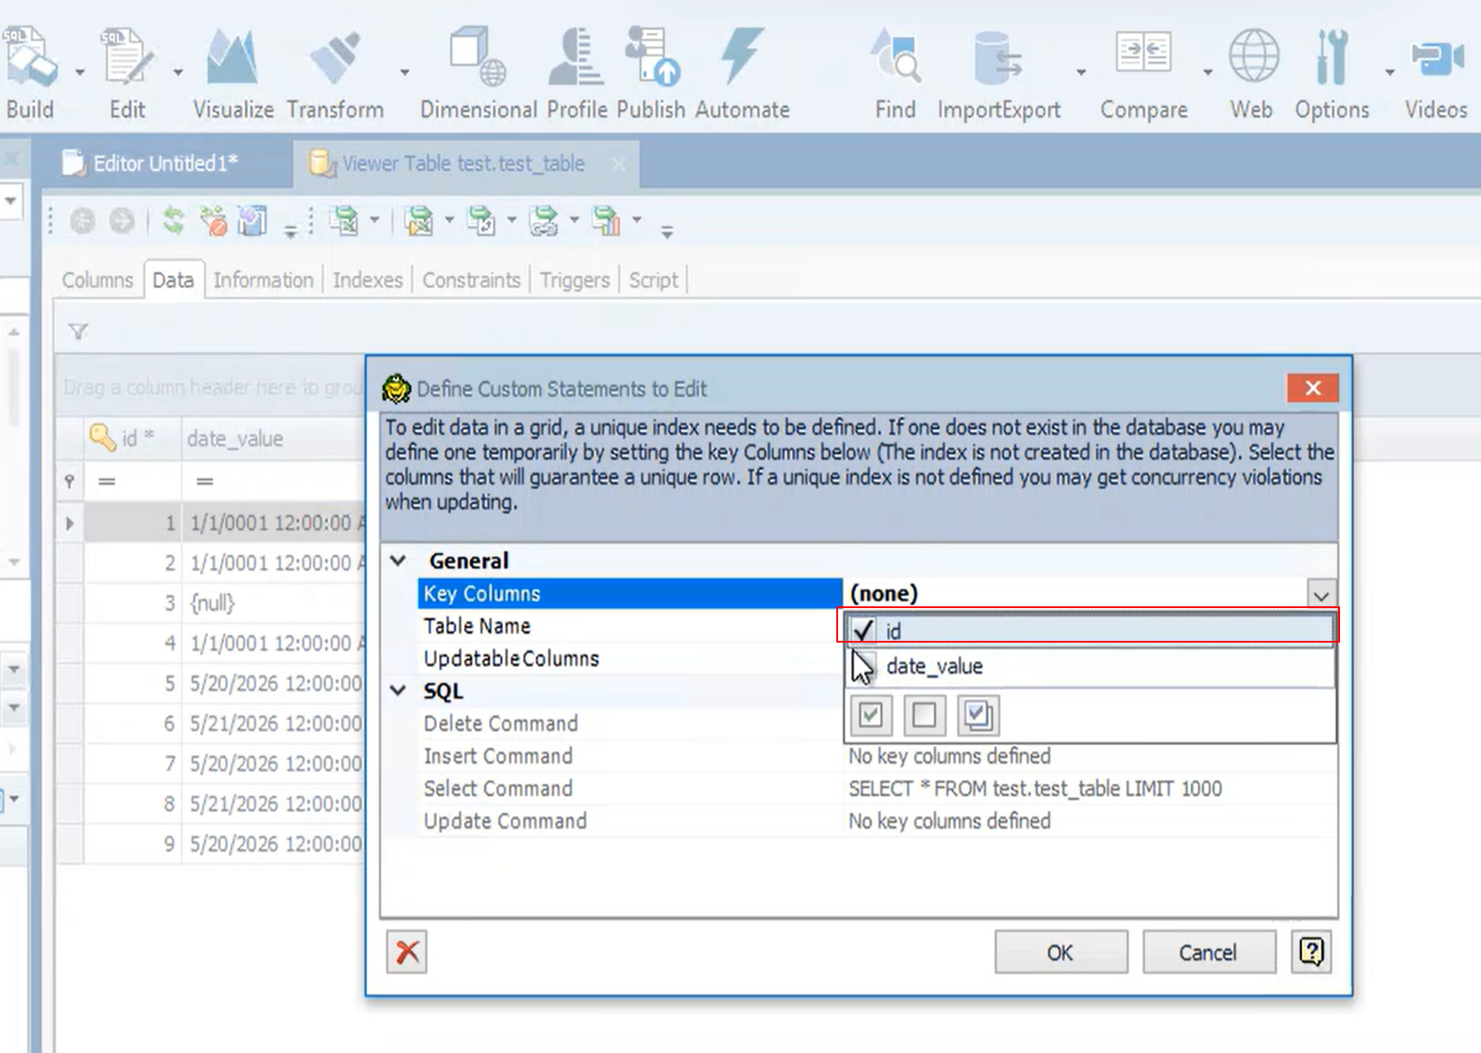Switch to the Indexes tab
Image resolution: width=1481 pixels, height=1053 pixels.
click(x=368, y=280)
